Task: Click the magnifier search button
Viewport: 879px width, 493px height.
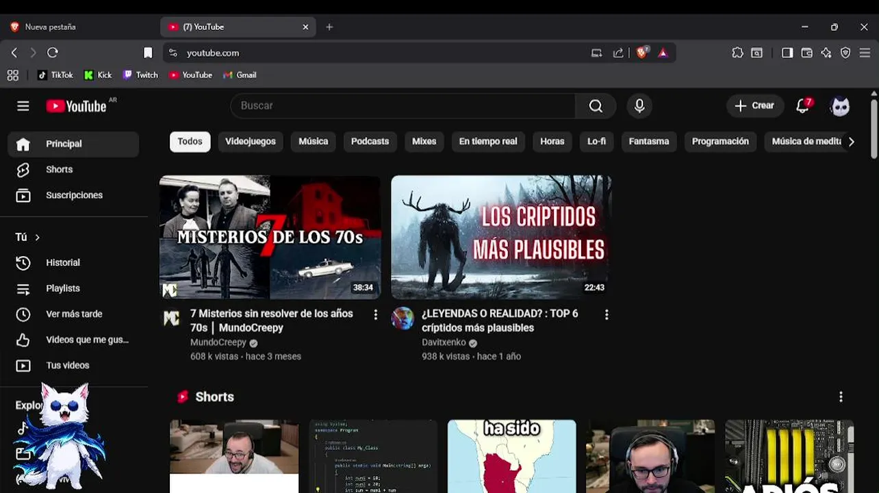Action: 596,106
